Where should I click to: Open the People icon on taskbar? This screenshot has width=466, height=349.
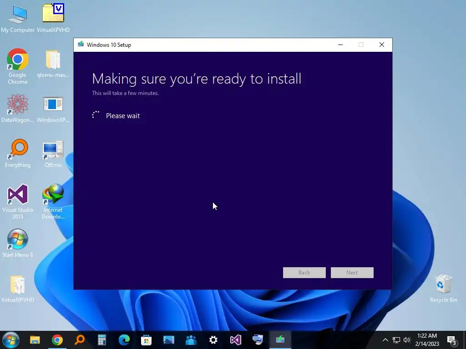pos(191,340)
